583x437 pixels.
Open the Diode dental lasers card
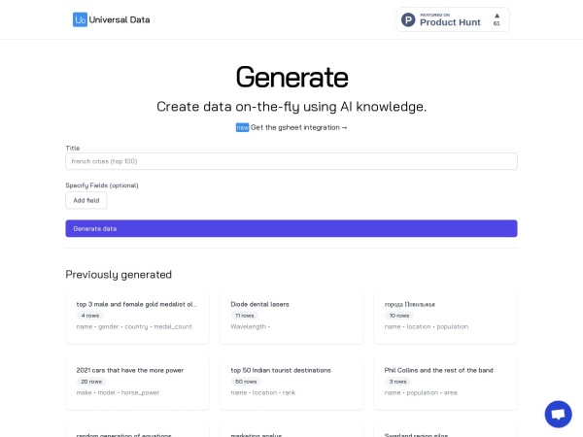291,315
